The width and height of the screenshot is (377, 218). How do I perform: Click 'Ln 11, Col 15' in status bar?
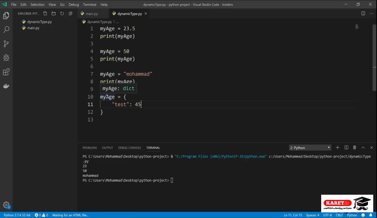[x=293, y=215]
